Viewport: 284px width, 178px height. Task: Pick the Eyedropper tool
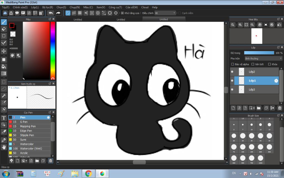[x=4, y=140]
